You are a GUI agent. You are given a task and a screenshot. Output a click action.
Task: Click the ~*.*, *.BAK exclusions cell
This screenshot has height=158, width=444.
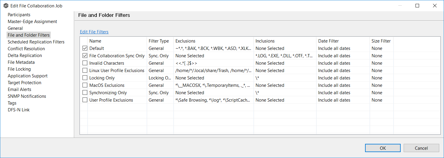213,48
